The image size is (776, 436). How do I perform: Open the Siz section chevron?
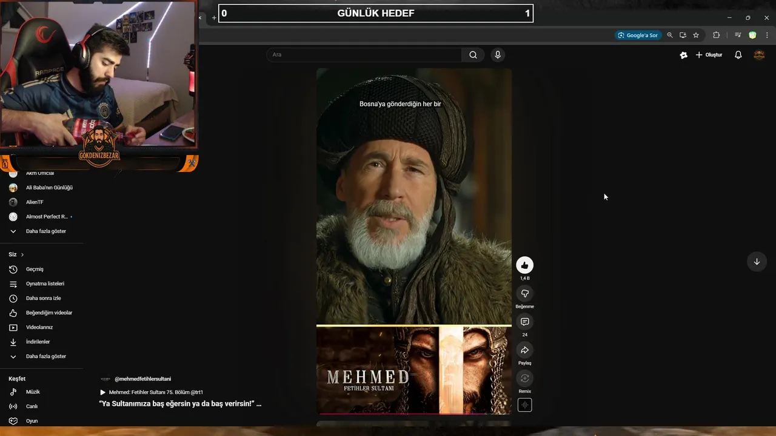point(22,255)
